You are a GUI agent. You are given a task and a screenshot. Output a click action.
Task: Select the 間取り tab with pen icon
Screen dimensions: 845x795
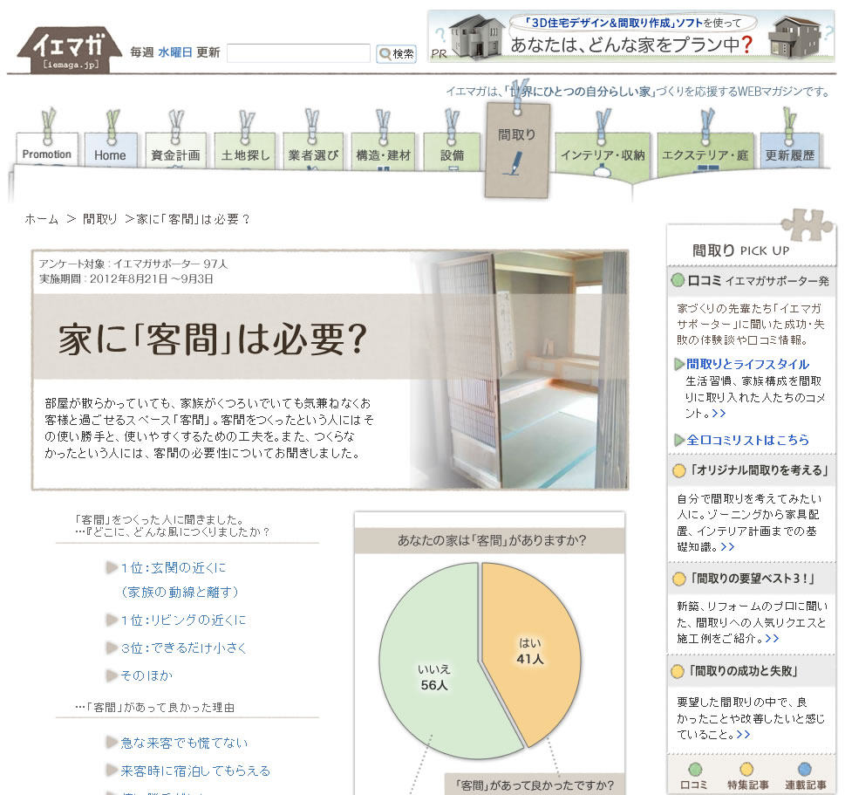517,150
